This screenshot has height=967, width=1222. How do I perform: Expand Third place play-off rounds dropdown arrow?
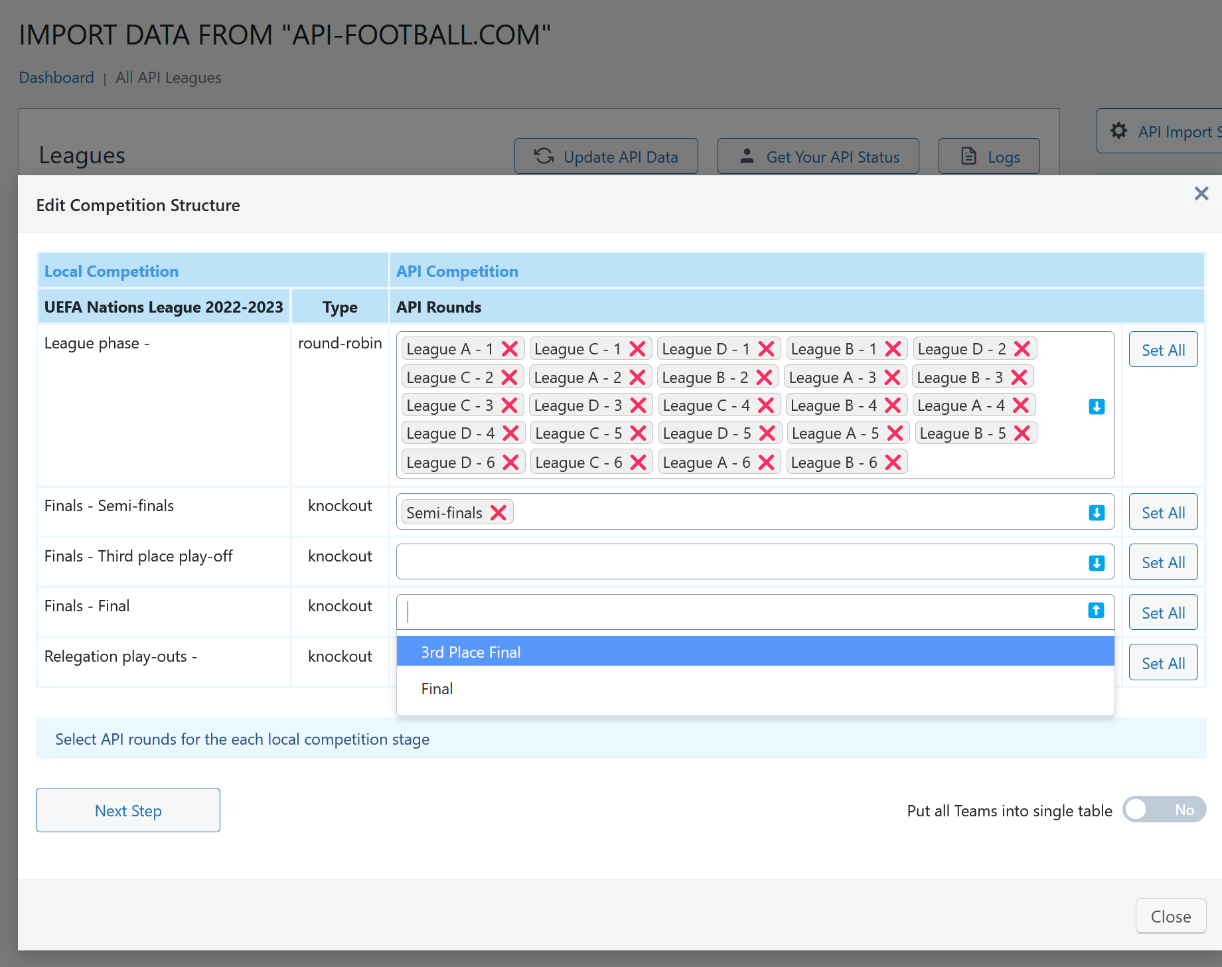(1097, 563)
